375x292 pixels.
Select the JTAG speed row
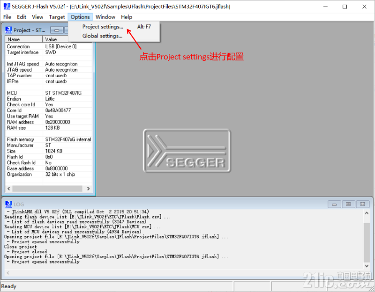[x=49, y=70]
